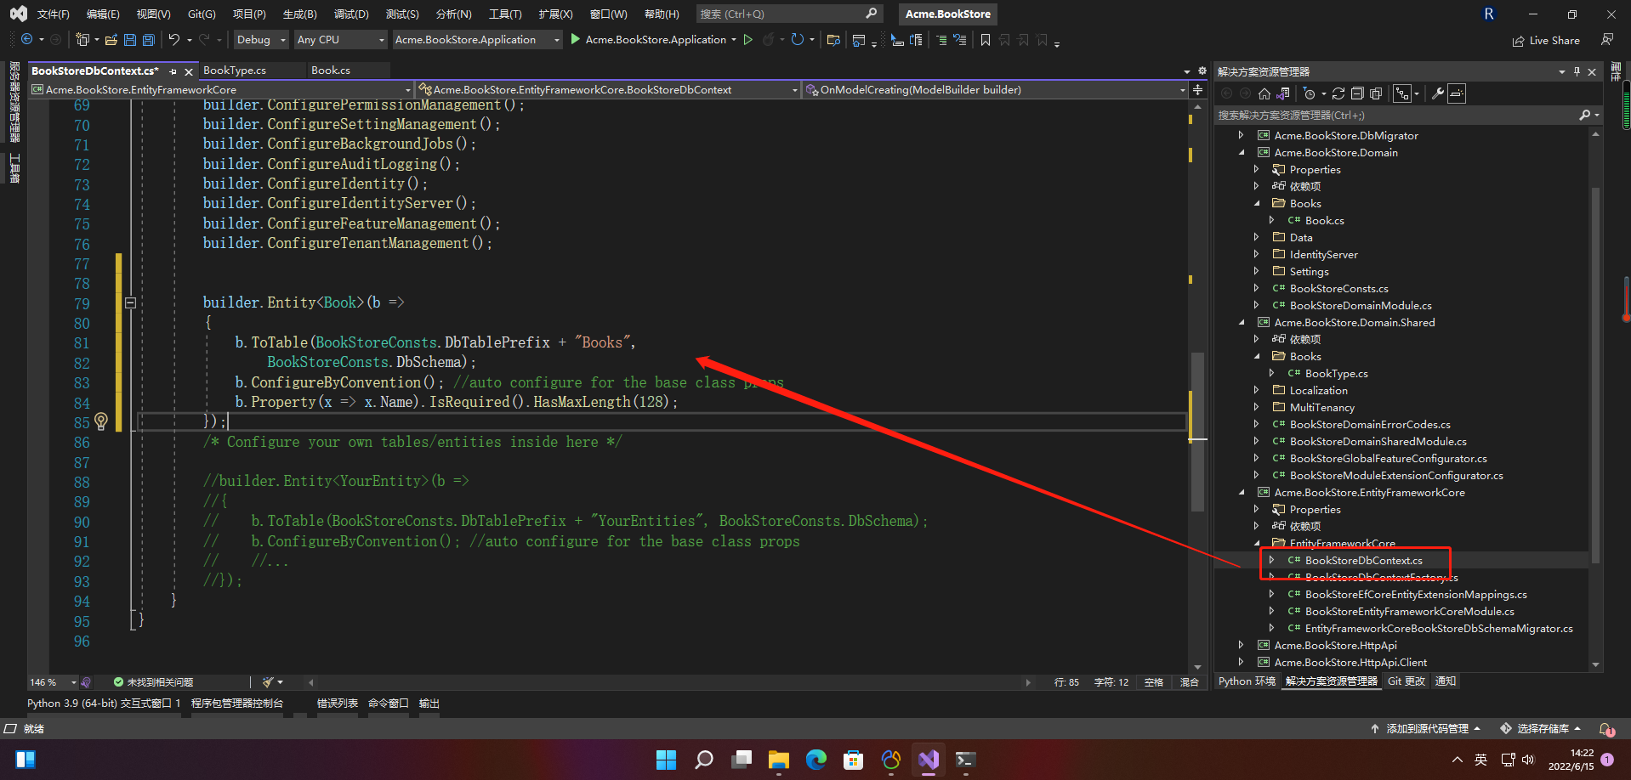Screen dimensions: 1631x780
Task: Open the Git(G) menu
Action: (x=202, y=14)
